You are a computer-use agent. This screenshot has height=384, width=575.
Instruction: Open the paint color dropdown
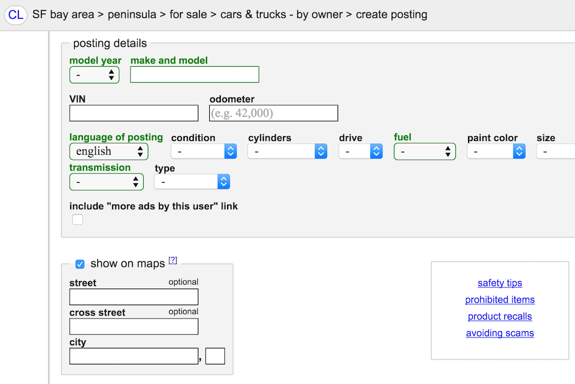click(496, 151)
